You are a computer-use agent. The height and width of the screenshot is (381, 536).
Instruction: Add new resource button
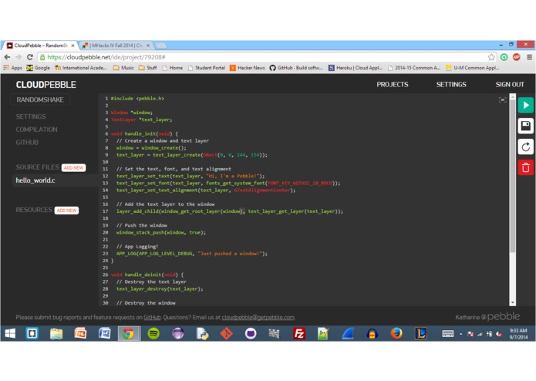coord(66,211)
